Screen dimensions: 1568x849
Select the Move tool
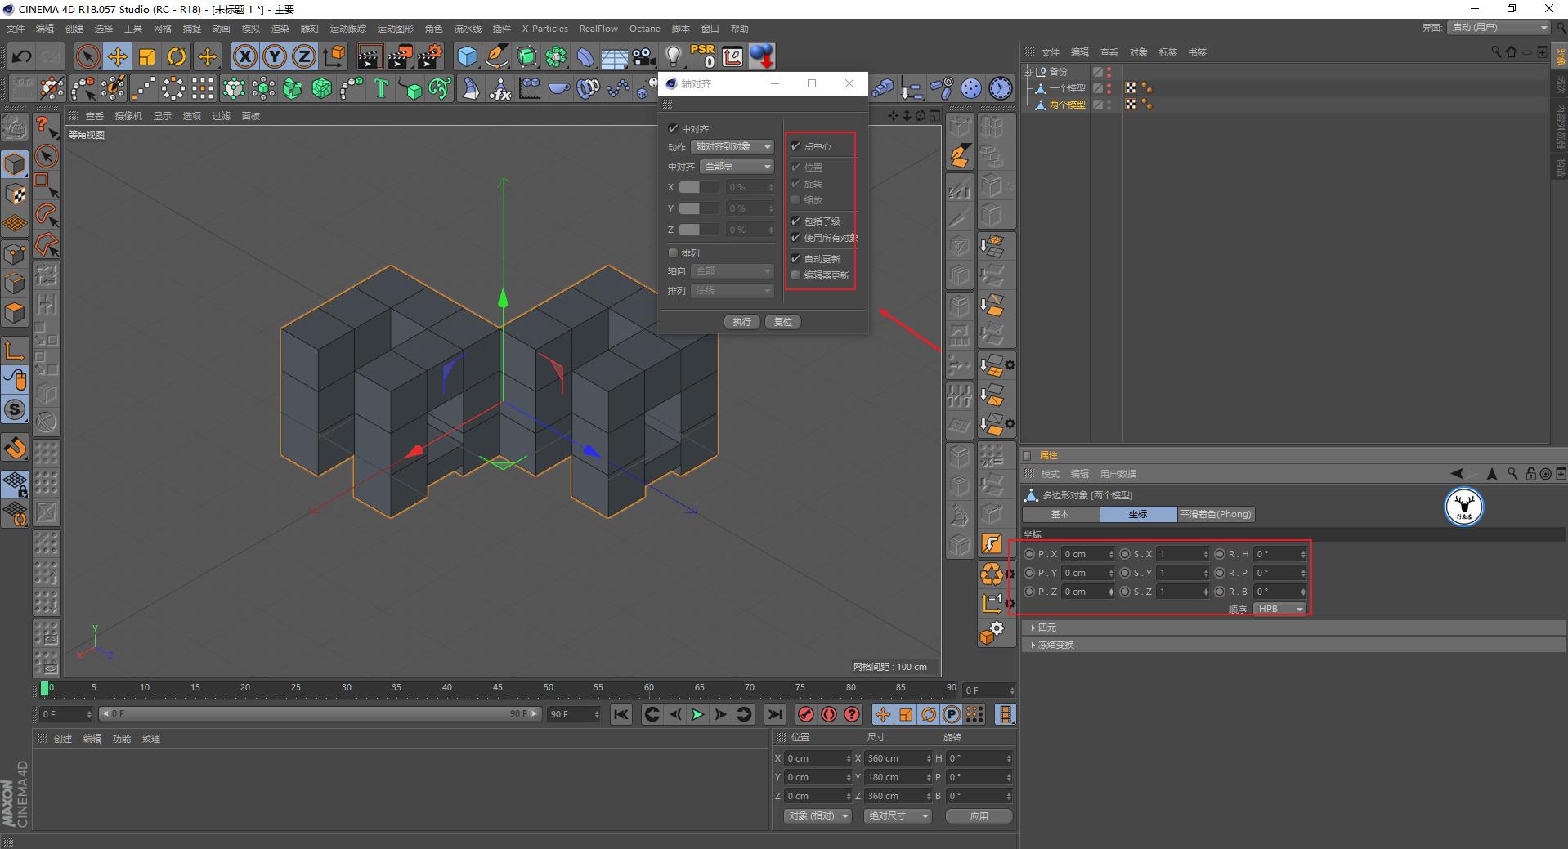(x=118, y=56)
